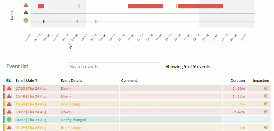Toggle impacting flag for the 17:03 Down event
The image size is (274, 131).
pyautogui.click(x=266, y=88)
